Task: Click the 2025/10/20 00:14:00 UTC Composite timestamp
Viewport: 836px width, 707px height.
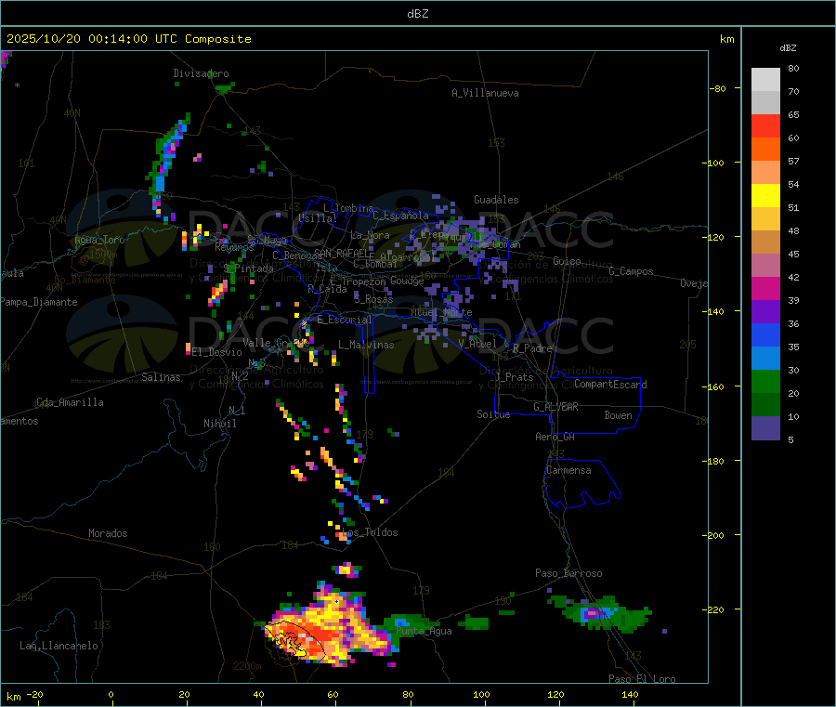Action: 128,39
